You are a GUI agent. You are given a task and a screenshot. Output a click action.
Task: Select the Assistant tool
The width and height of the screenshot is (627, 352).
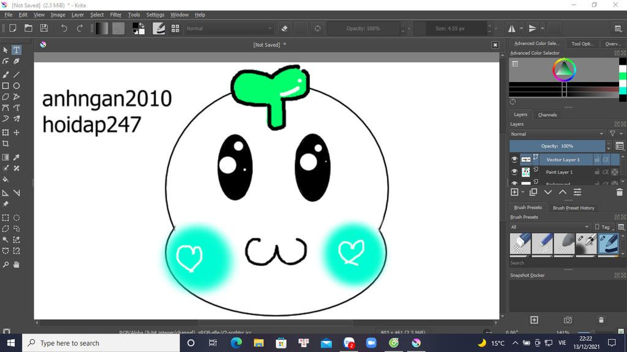click(6, 193)
